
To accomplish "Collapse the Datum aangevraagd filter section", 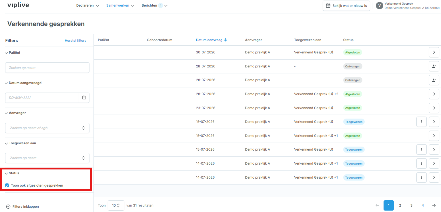I will (24, 83).
